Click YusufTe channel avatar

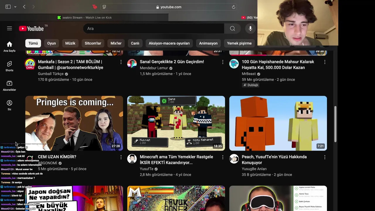[x=132, y=159]
